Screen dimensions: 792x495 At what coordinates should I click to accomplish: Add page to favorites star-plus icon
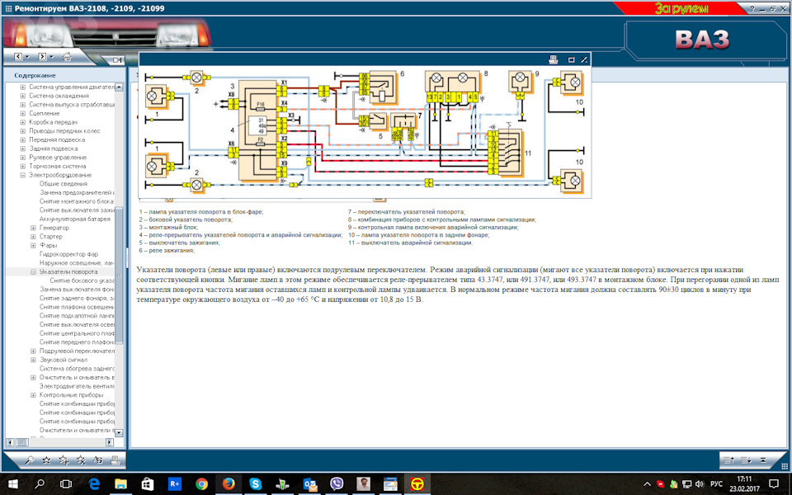click(x=64, y=460)
